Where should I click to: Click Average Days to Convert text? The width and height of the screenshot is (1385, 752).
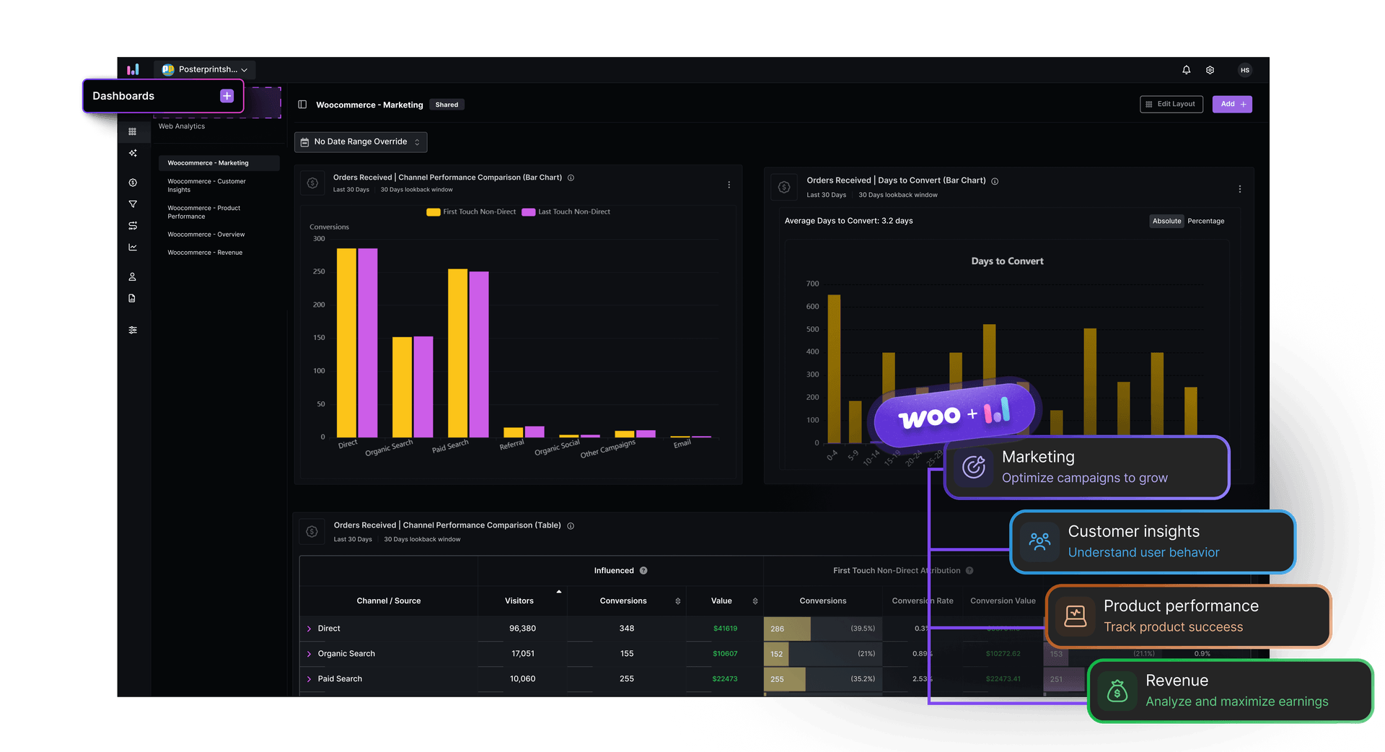coord(848,222)
